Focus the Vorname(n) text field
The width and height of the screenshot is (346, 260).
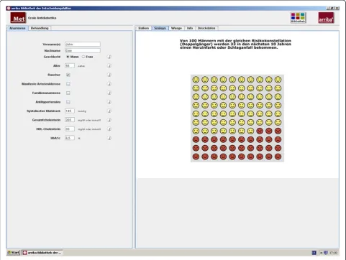click(83, 45)
